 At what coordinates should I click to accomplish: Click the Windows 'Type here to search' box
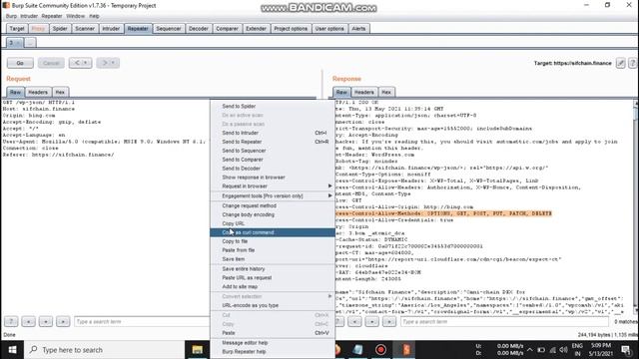[x=105, y=350]
